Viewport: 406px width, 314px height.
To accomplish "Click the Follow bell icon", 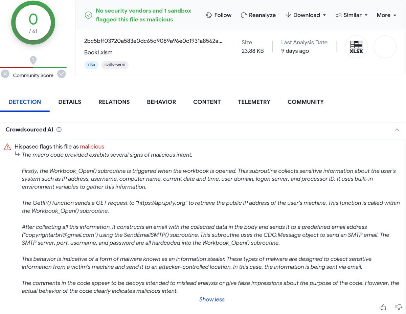I will click(x=209, y=15).
